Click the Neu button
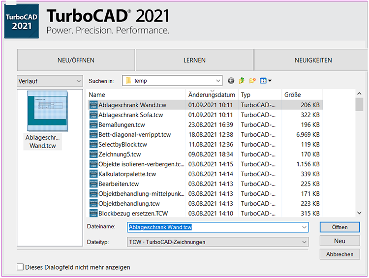 (x=339, y=241)
